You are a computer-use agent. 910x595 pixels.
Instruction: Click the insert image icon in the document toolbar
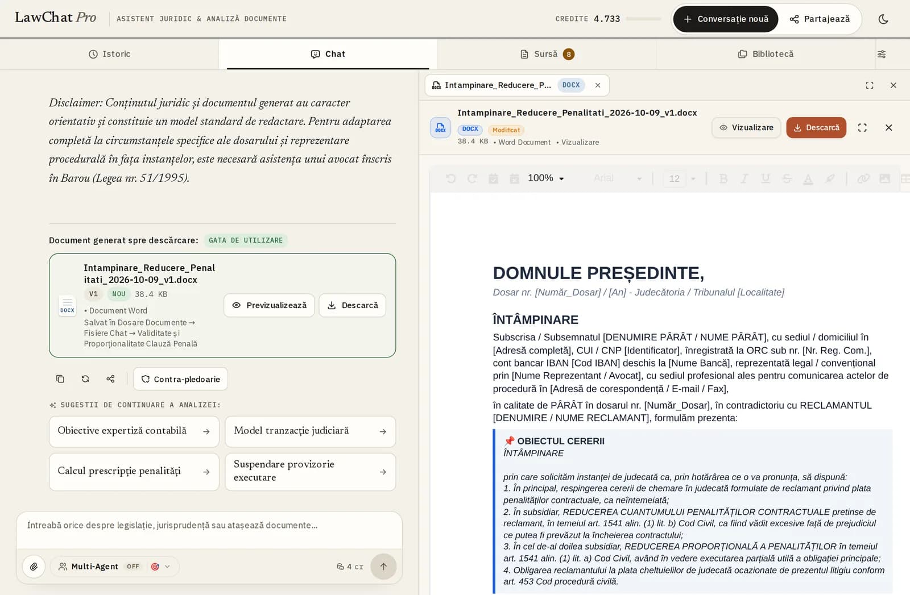[884, 178]
